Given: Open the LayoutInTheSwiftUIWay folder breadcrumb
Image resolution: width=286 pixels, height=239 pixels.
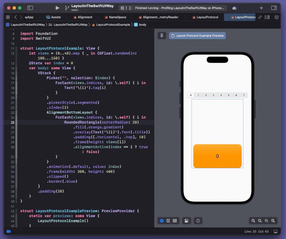Looking at the screenshot, I should click(x=68, y=25).
